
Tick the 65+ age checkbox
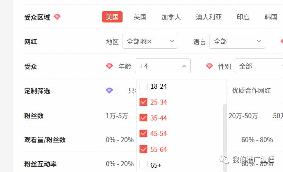[x=143, y=165]
